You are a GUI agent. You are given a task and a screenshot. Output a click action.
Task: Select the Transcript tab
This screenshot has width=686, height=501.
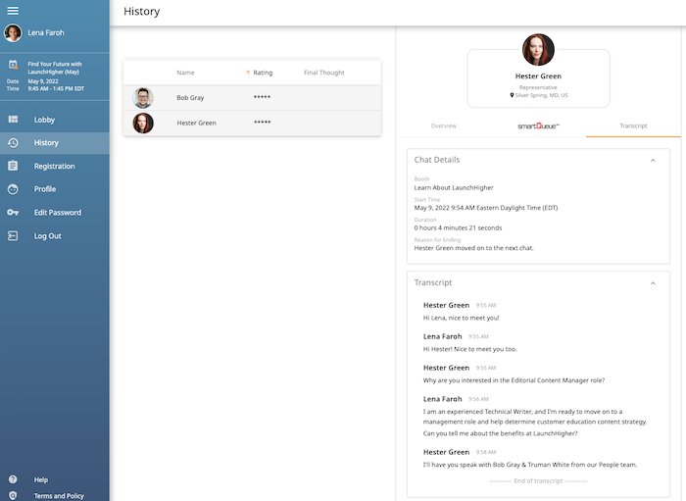tap(632, 126)
